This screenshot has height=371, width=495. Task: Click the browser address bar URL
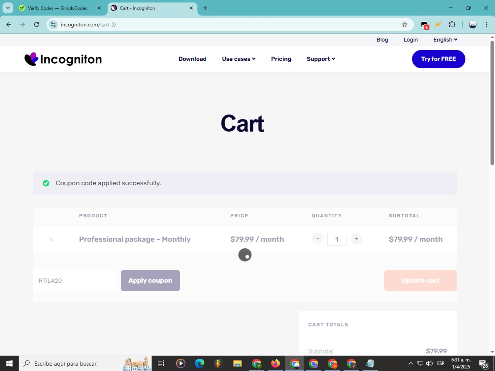tap(88, 25)
